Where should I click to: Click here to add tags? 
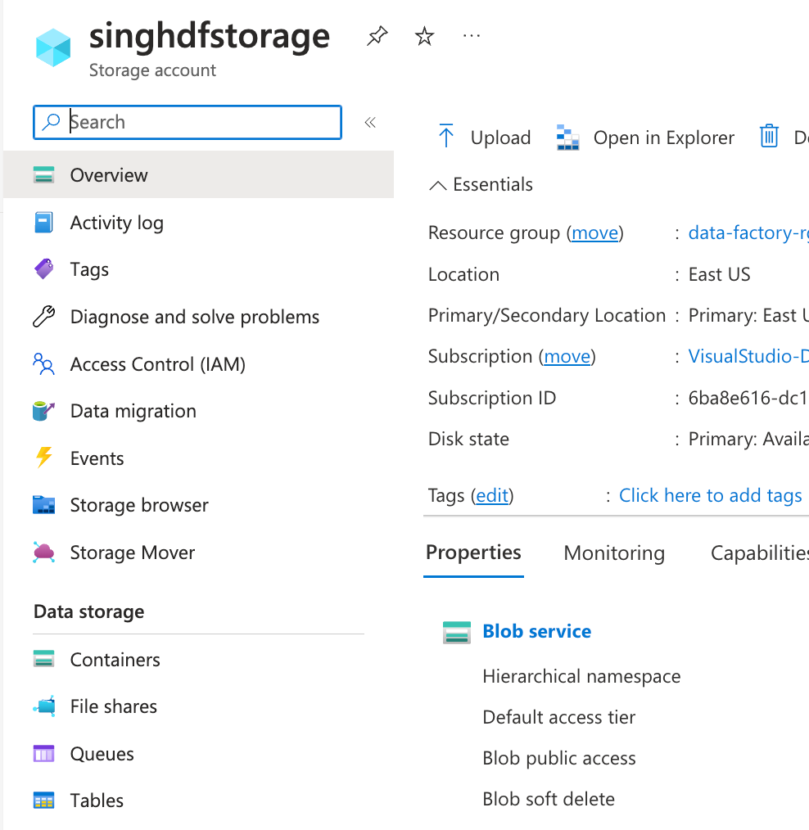(x=710, y=495)
